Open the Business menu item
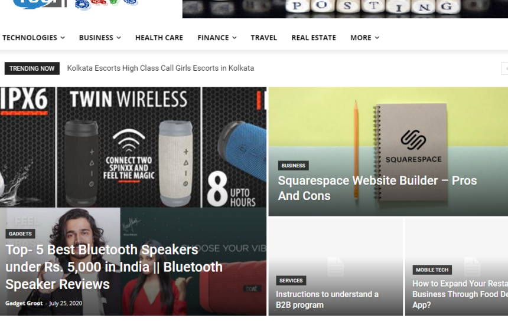The width and height of the screenshot is (508, 322). click(x=96, y=38)
